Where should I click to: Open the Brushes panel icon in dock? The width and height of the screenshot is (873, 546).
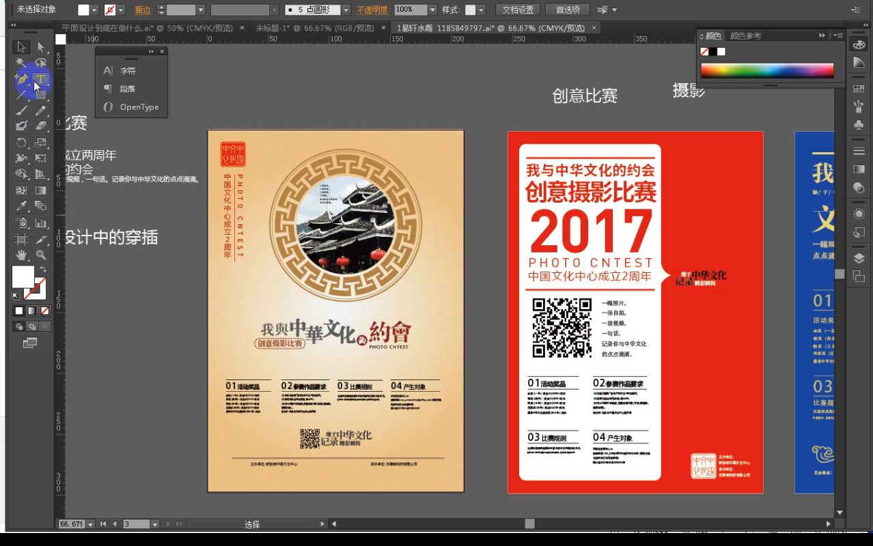(859, 107)
